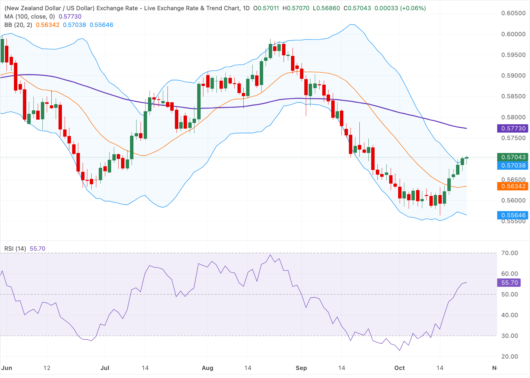Click the change value 0.00033 (+0.06%)

[x=400, y=8]
